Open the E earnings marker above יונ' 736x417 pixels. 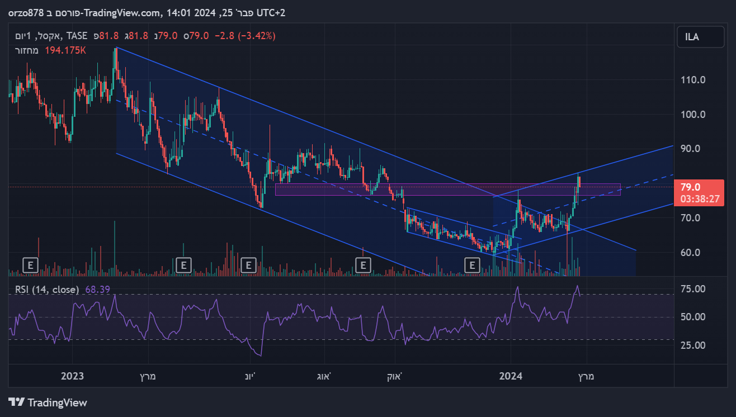tap(248, 264)
